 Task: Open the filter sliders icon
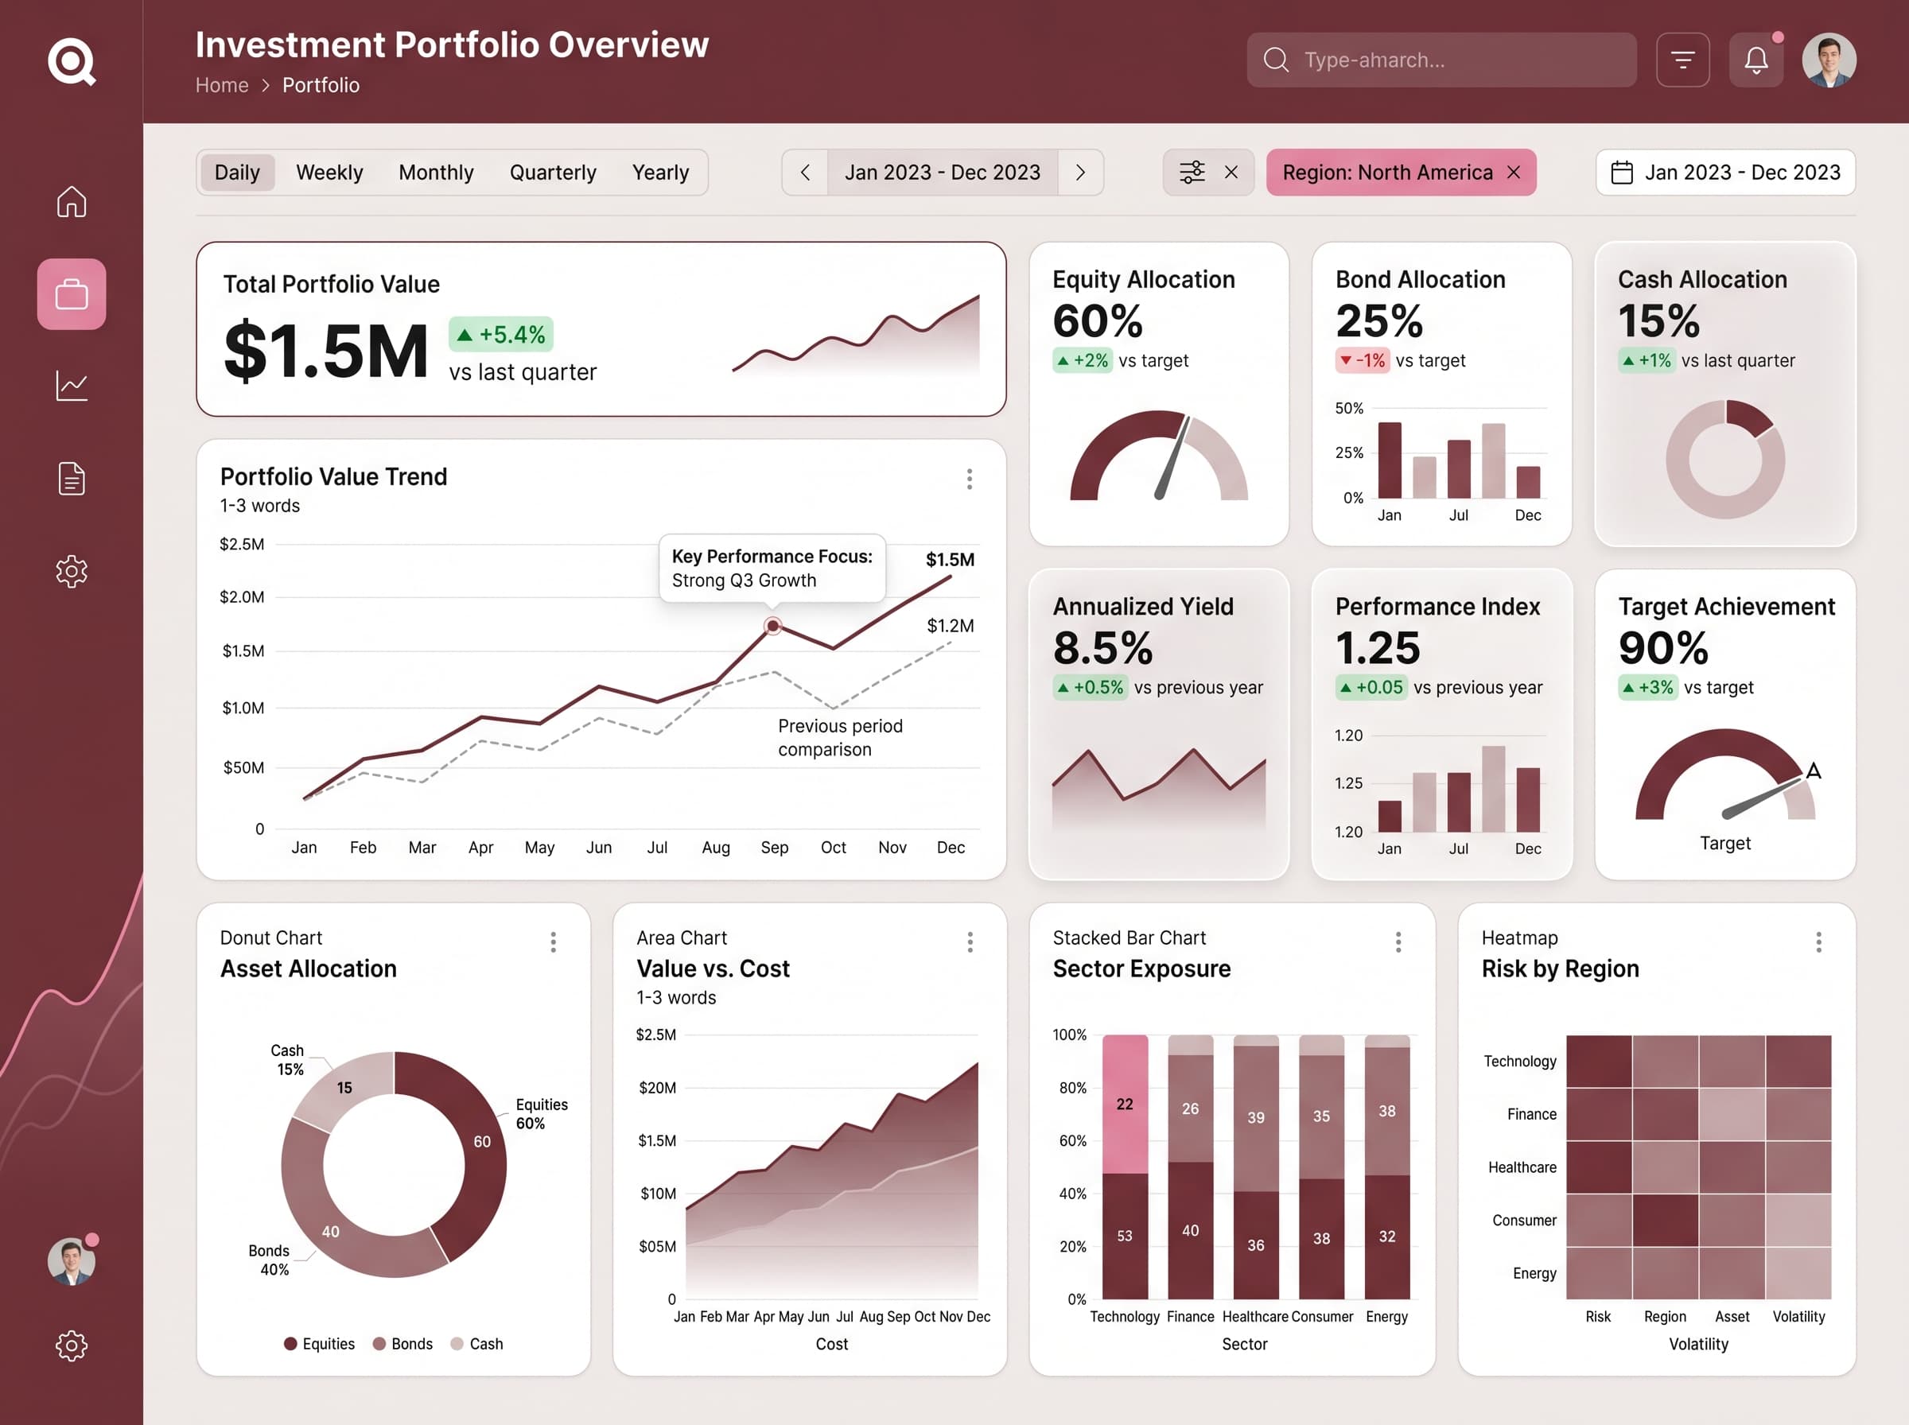tap(1192, 173)
